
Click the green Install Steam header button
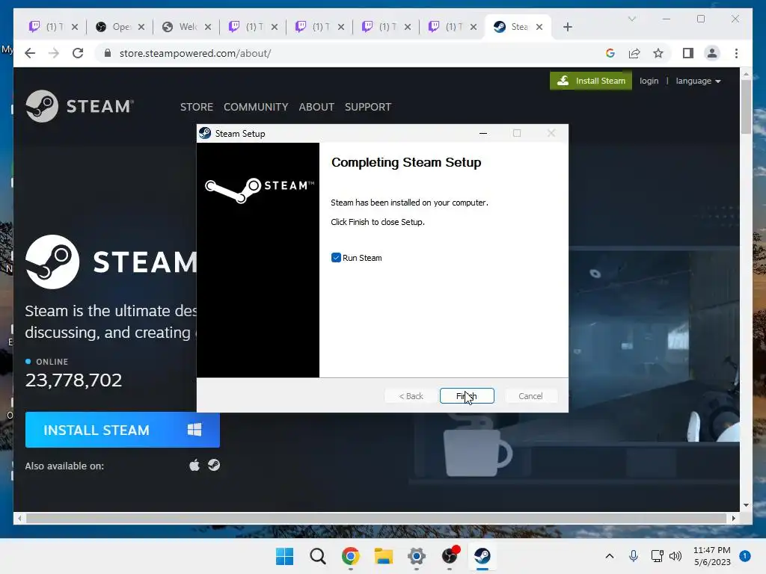click(591, 81)
